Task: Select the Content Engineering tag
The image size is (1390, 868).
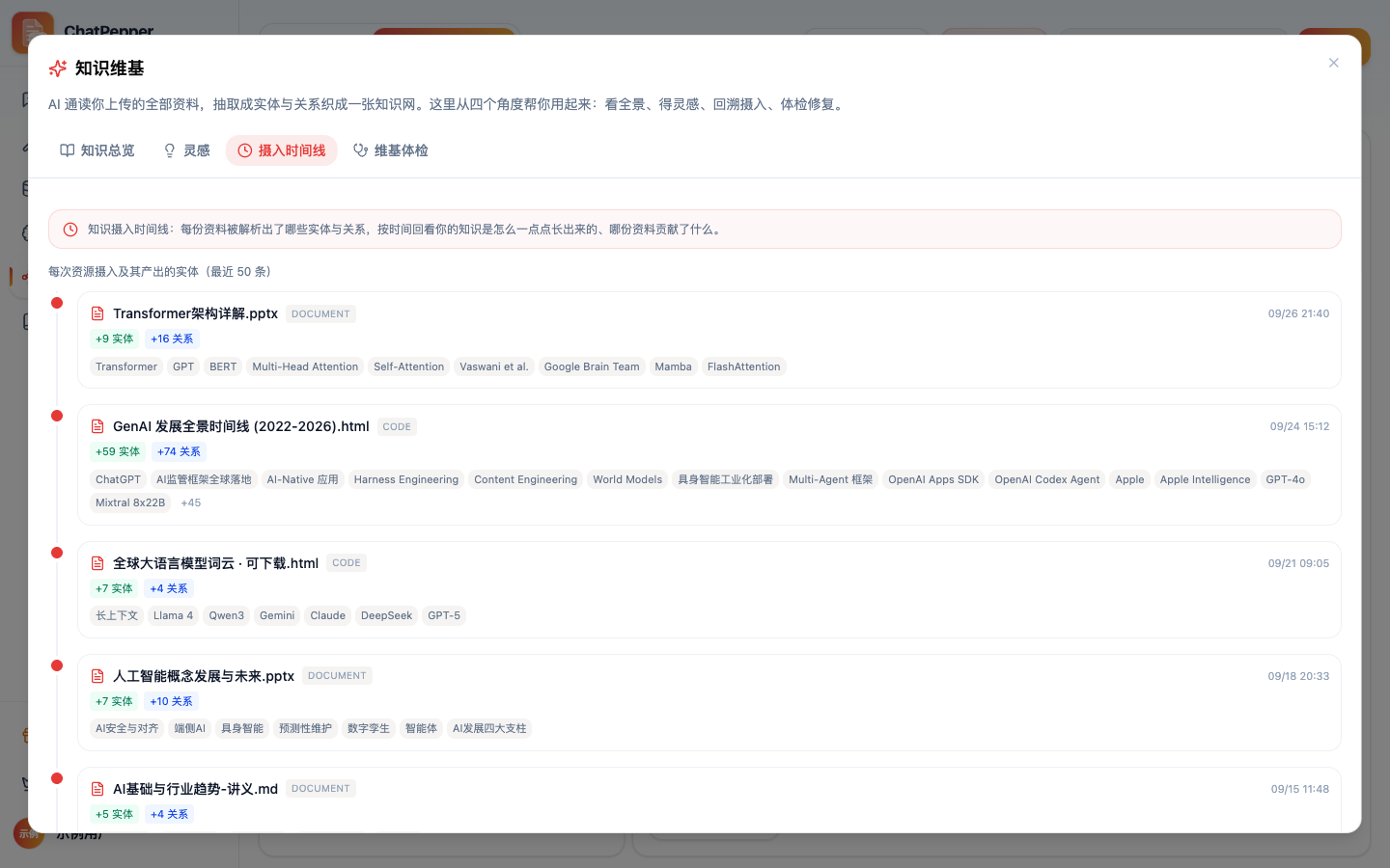Action: pyautogui.click(x=526, y=479)
